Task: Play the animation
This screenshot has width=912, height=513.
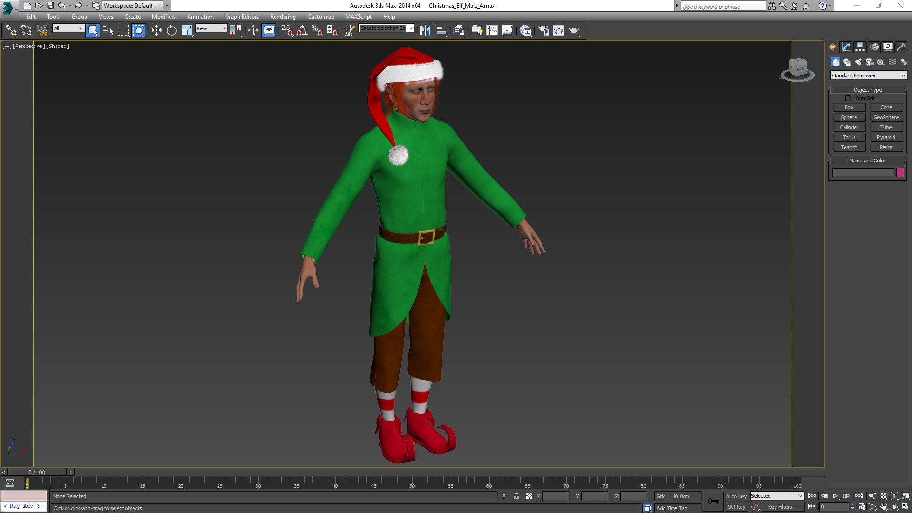Action: click(x=836, y=496)
